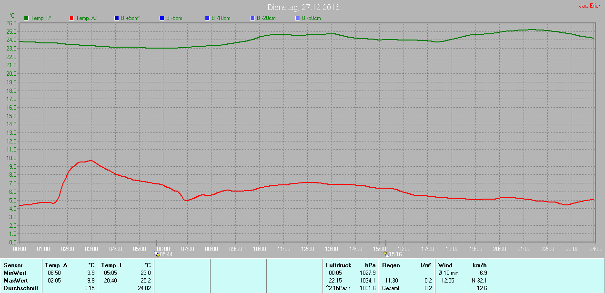Click the B +5cm* legend square
The height and width of the screenshot is (293, 605).
117,18
